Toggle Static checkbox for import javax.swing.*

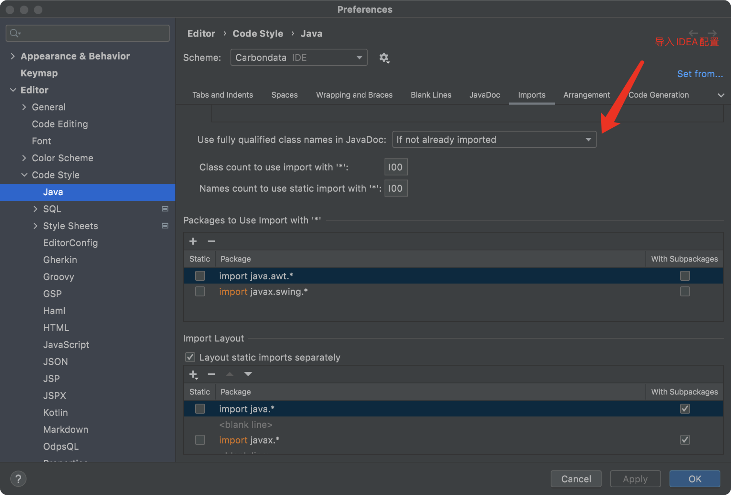pos(200,291)
